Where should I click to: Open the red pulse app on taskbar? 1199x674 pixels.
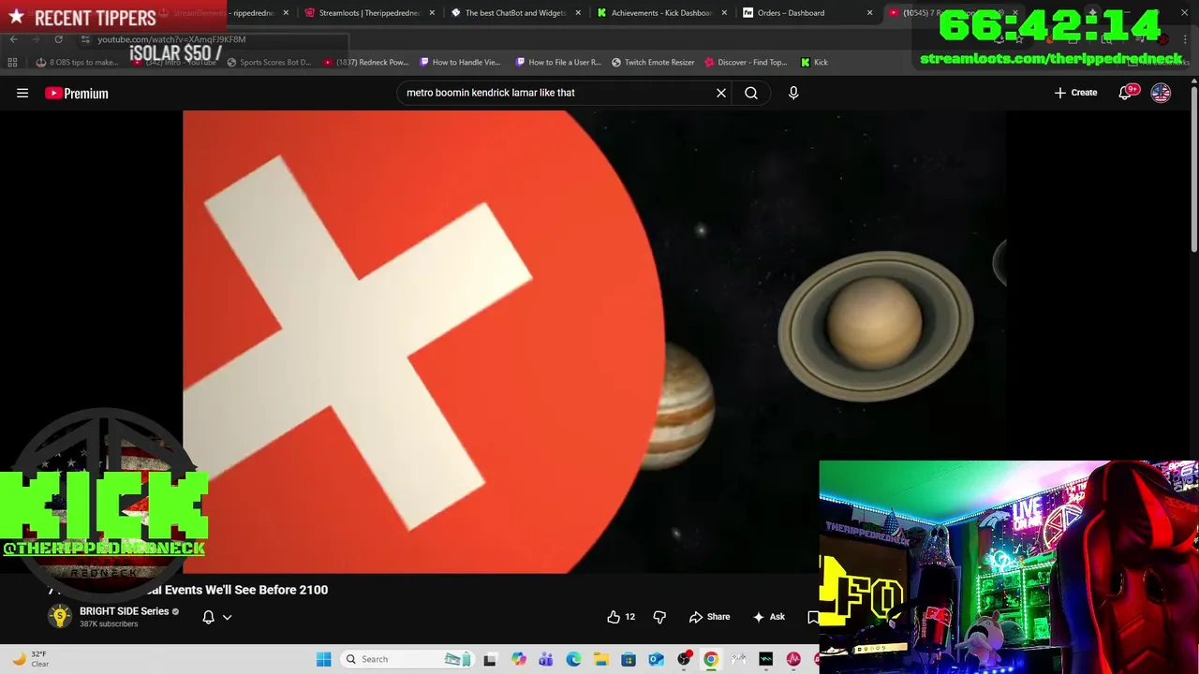793,659
